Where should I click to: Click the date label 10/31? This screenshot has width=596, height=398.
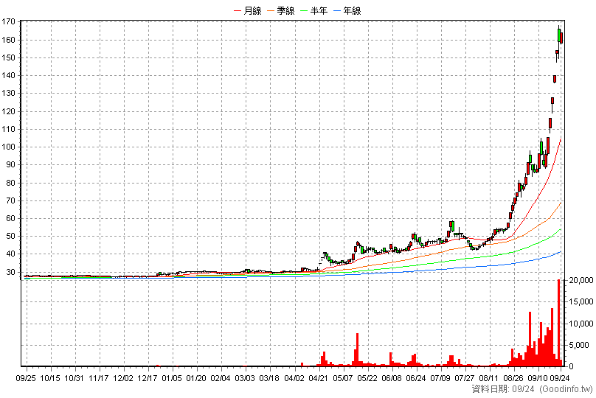(74, 378)
